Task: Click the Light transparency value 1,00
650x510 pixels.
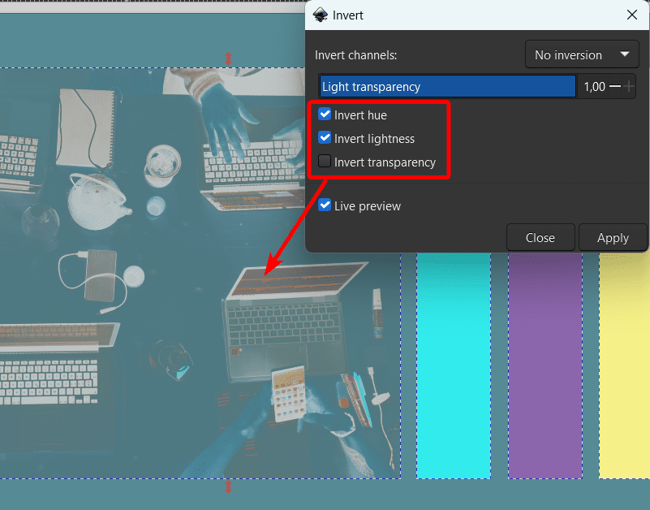Action: click(594, 87)
